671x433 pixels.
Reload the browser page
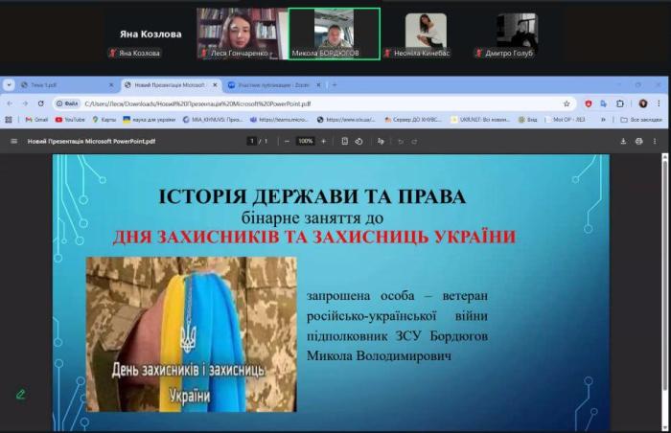pyautogui.click(x=40, y=103)
